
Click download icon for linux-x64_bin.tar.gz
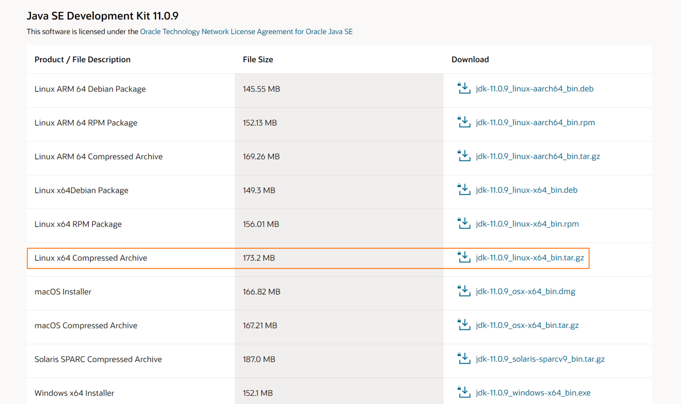click(x=464, y=257)
